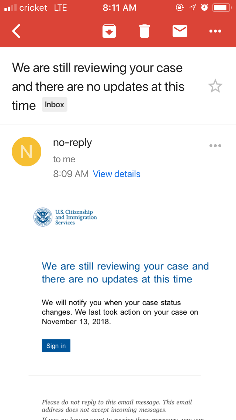Go back using the left arrow
This screenshot has width=236, height=420.
16,31
